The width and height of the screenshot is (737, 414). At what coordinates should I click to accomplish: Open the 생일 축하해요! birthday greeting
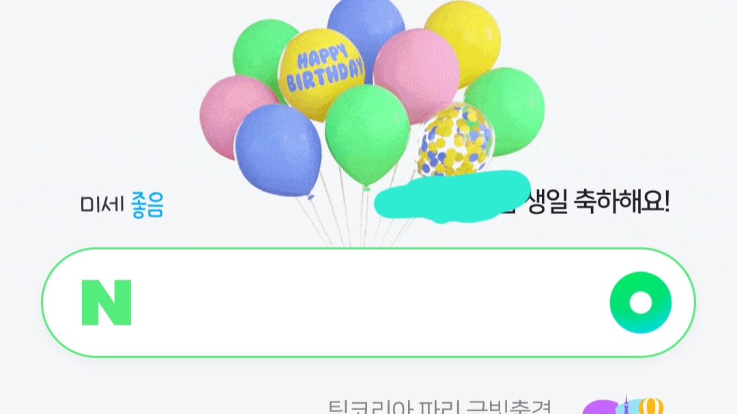tap(598, 203)
